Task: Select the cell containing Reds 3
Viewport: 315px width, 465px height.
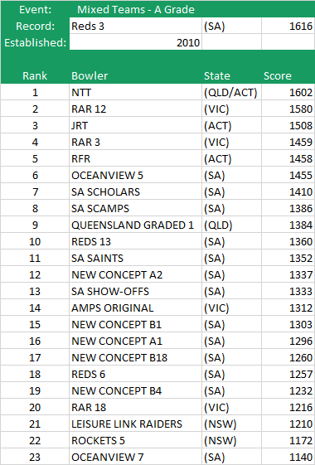Action: [x=136, y=26]
